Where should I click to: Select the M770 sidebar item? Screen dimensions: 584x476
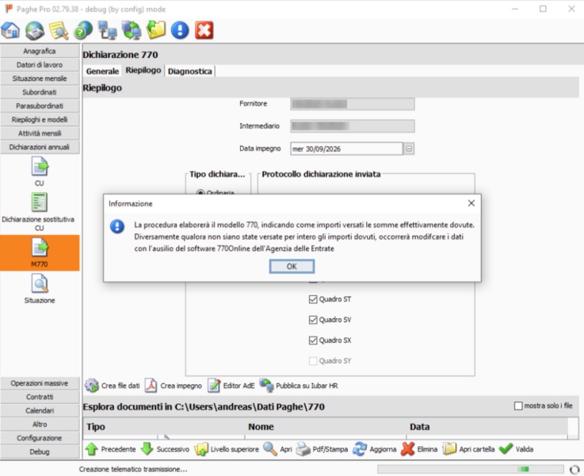(40, 253)
